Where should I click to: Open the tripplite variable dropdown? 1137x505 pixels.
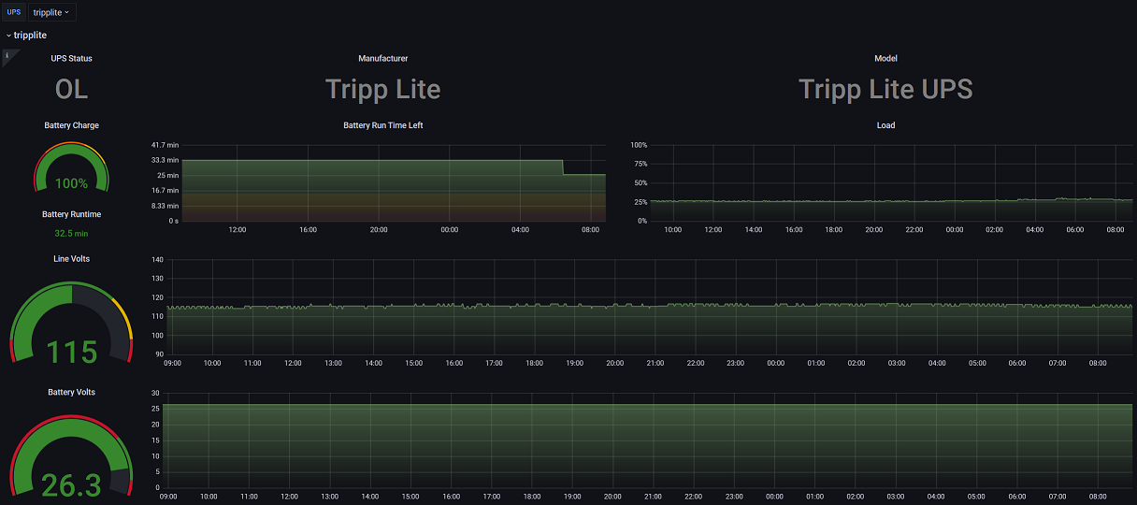point(52,12)
